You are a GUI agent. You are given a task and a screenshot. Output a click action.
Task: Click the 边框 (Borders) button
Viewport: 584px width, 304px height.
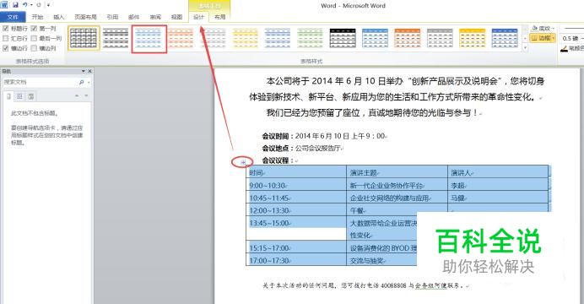pos(540,38)
